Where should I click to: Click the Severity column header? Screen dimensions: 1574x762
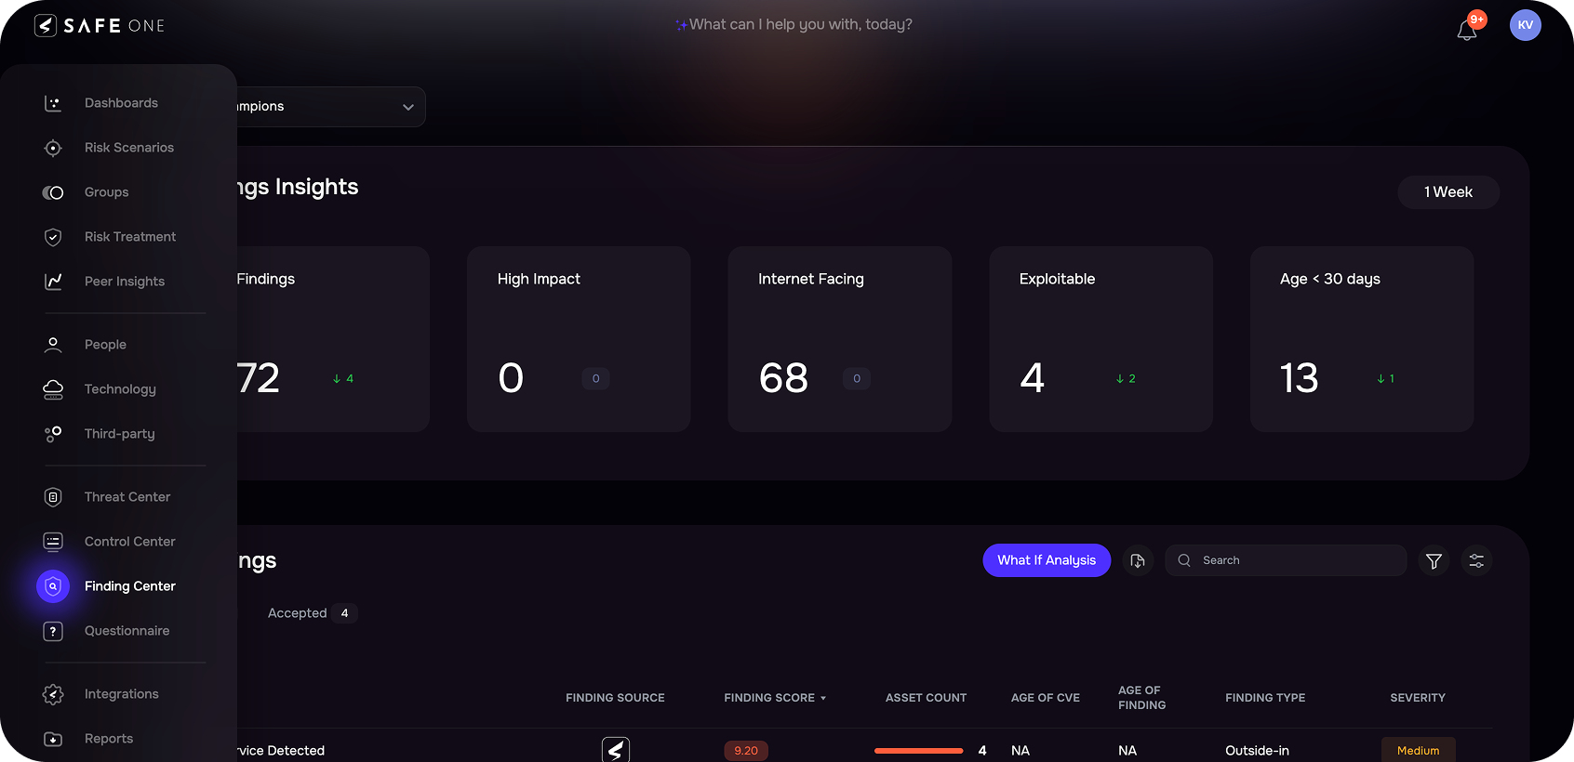1418,698
